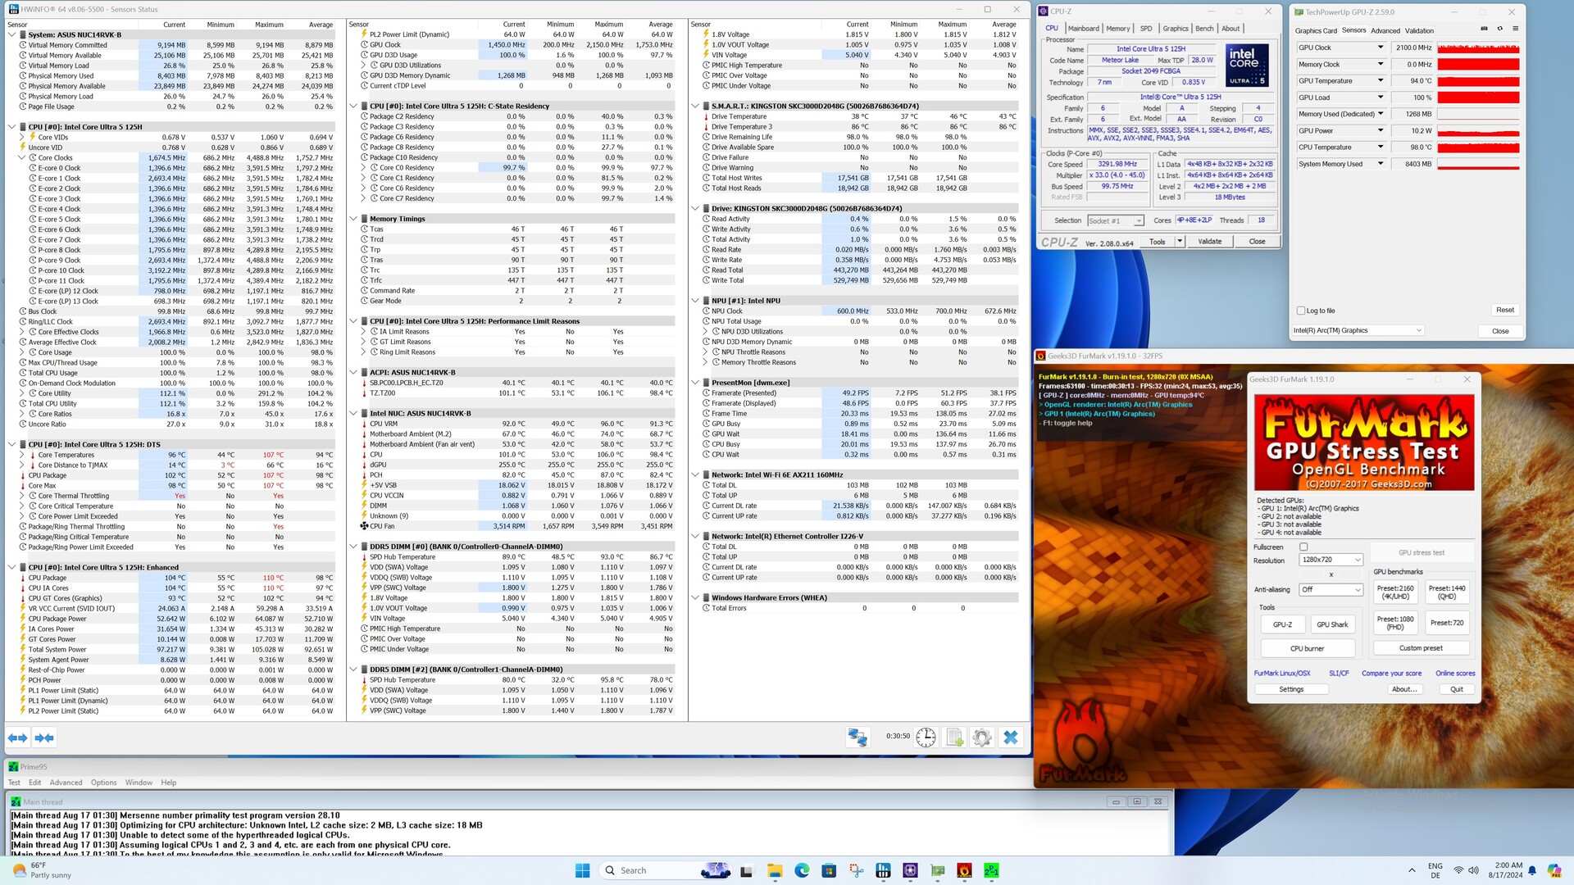
Task: Open the Advanced tab in GPU-Z
Action: pyautogui.click(x=1385, y=30)
